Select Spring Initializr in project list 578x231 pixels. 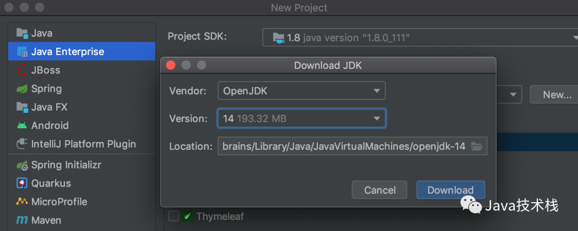66,165
